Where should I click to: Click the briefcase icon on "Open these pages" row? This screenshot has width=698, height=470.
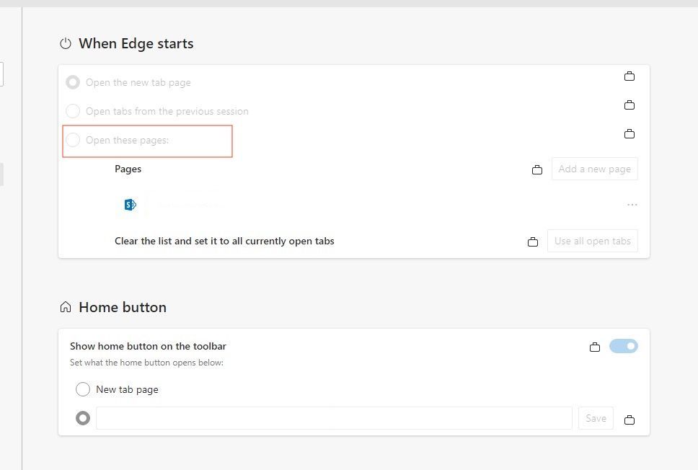[x=629, y=134]
